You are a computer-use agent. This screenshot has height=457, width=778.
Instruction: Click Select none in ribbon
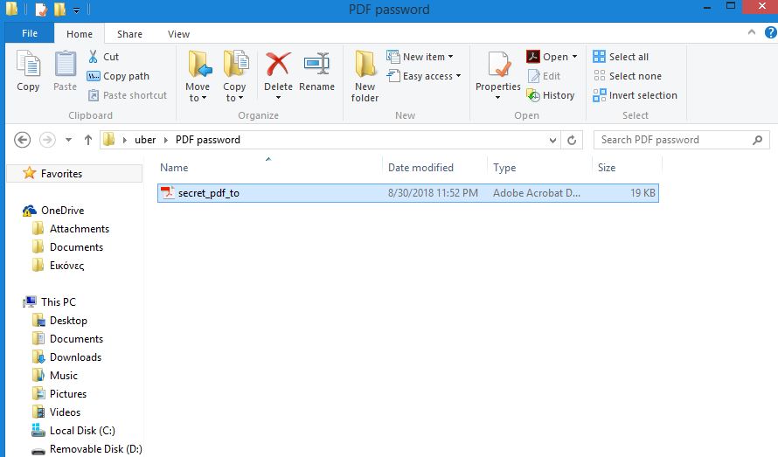pyautogui.click(x=628, y=76)
